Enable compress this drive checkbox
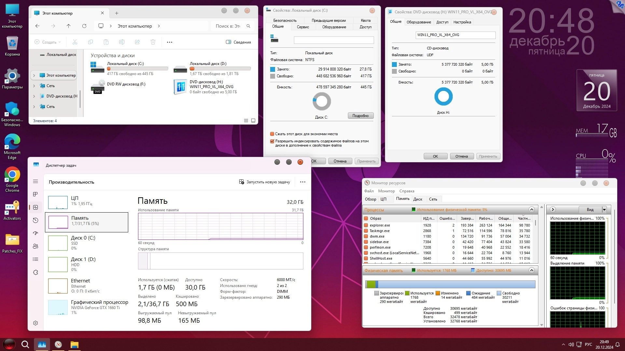Viewport: 625px width, 351px height. (x=272, y=134)
